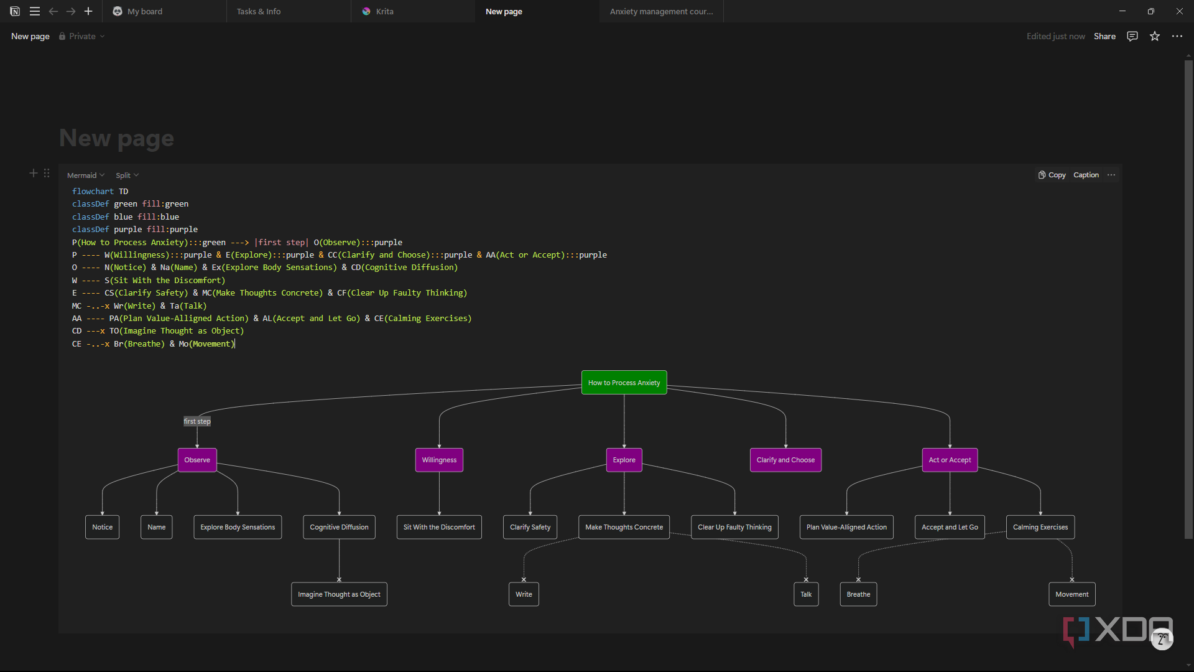Click the block drag handle dots
This screenshot has height=672, width=1194.
click(47, 173)
